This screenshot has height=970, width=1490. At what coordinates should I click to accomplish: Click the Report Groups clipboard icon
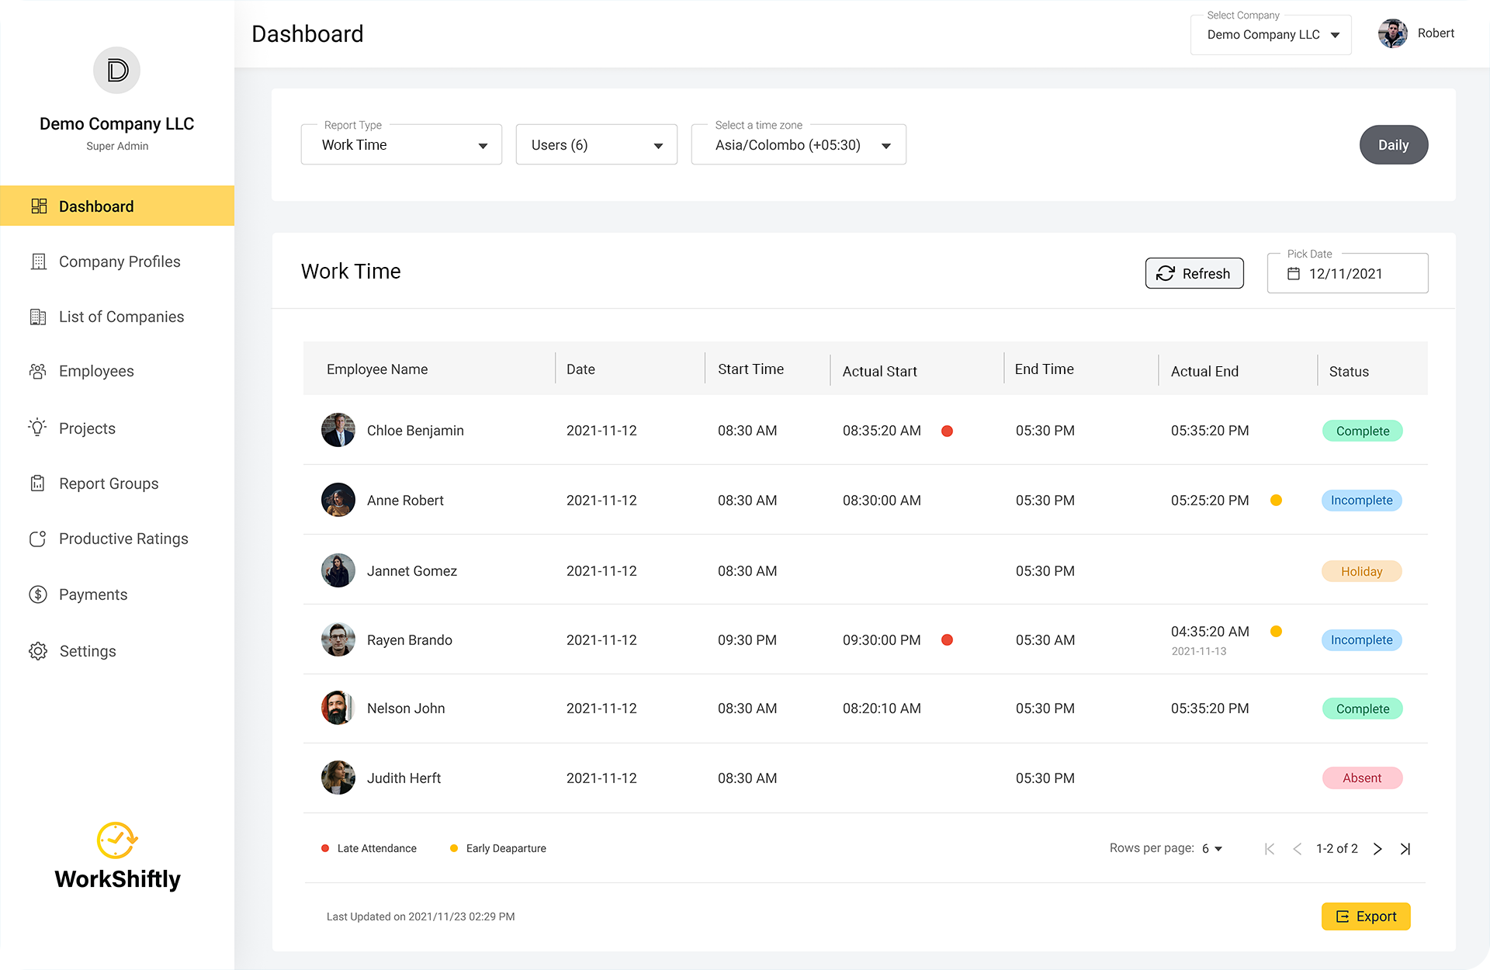pos(37,483)
